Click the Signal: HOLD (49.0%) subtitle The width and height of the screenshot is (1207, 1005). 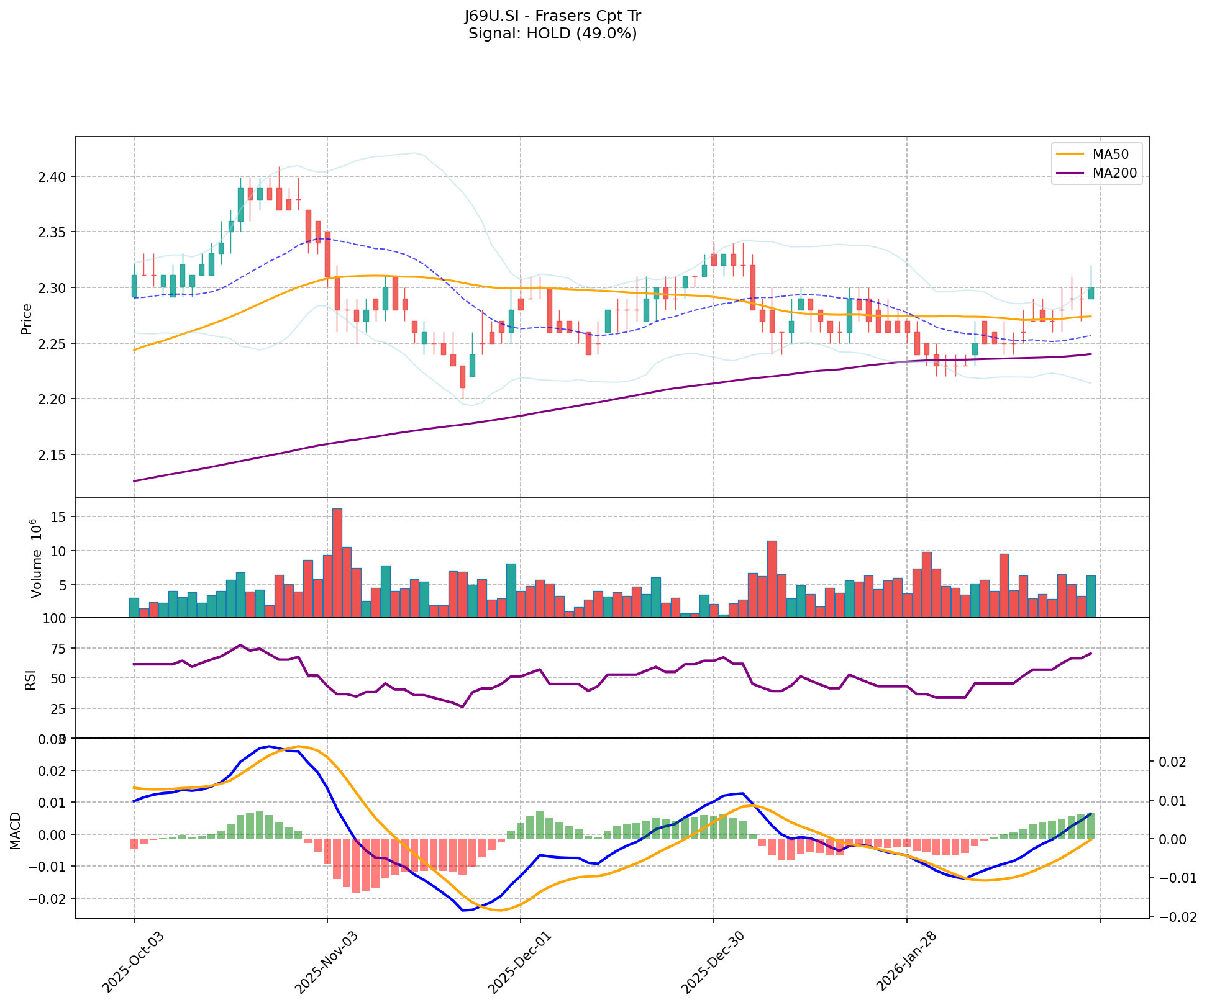(552, 34)
